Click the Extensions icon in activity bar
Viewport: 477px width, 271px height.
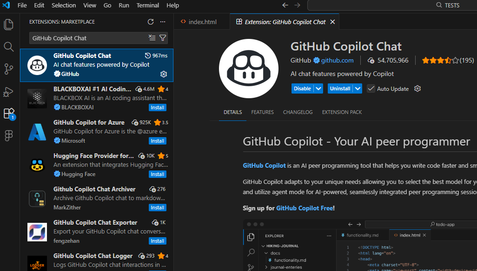point(9,113)
